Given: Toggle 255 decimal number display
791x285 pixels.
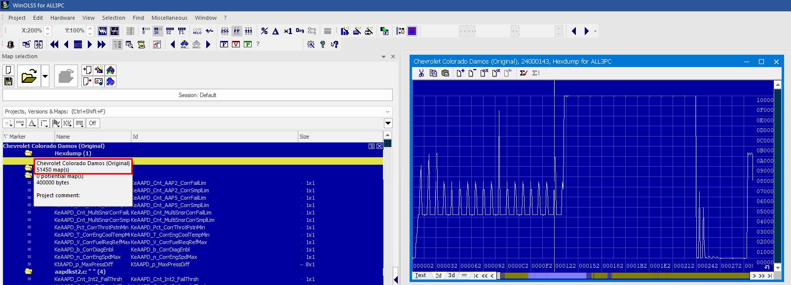Looking at the screenshot, I should click(225, 31).
